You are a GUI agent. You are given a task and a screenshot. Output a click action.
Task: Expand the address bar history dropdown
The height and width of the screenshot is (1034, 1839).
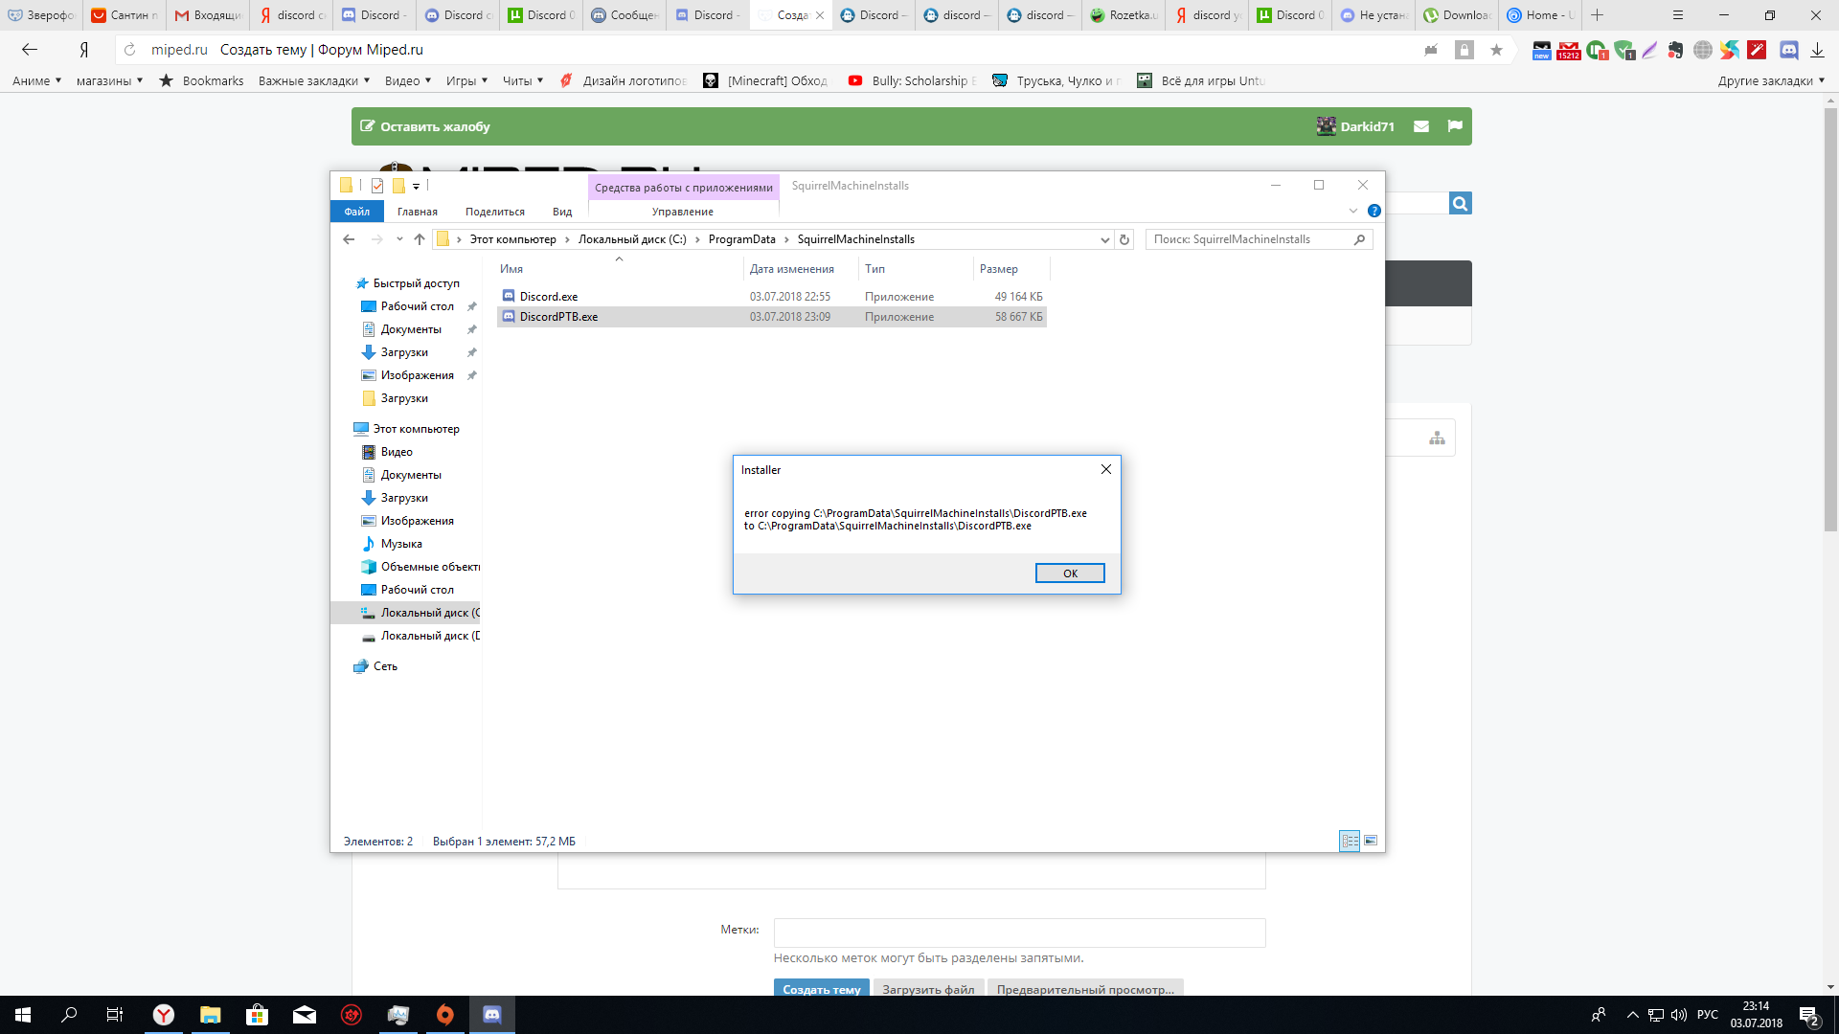click(x=1104, y=239)
